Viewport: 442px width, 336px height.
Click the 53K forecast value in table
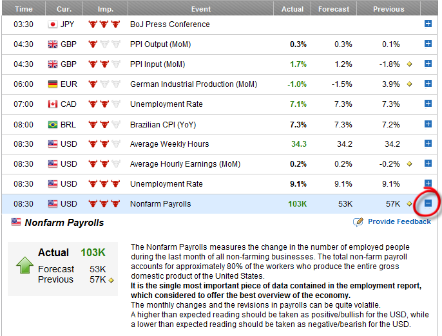[x=345, y=204]
